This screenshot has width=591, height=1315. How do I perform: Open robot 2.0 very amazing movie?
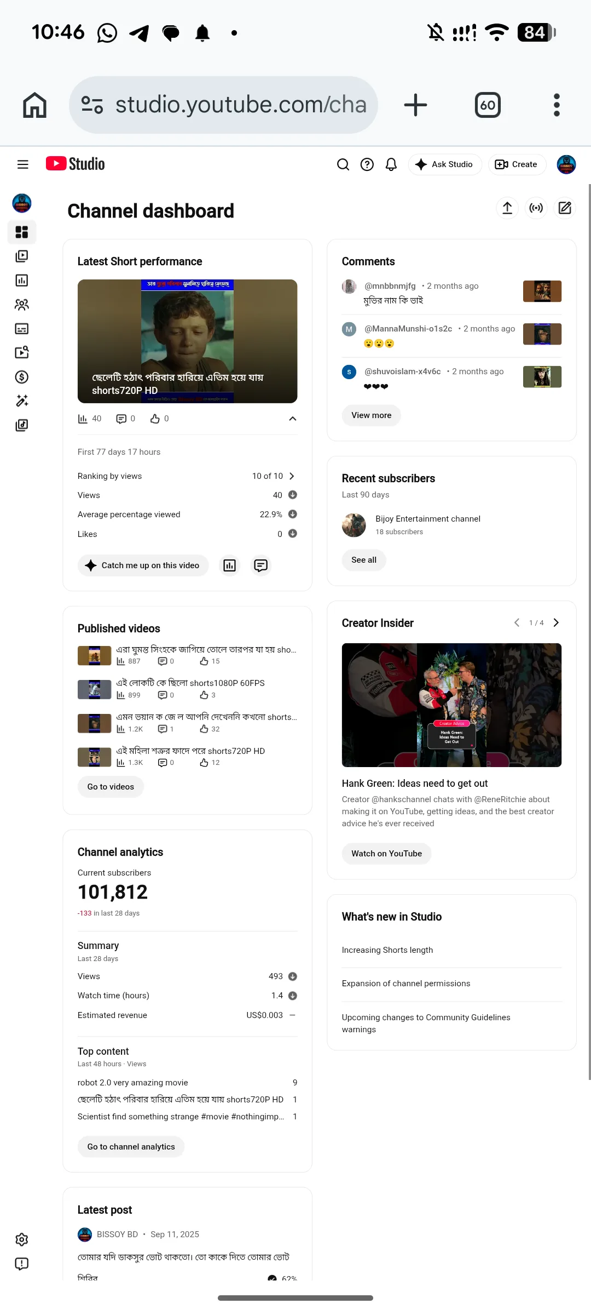tap(132, 1083)
